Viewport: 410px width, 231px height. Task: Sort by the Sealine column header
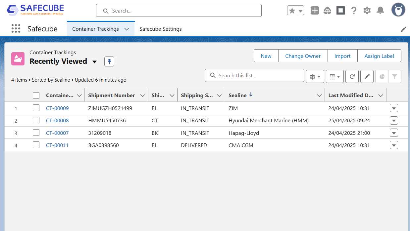[x=237, y=95]
